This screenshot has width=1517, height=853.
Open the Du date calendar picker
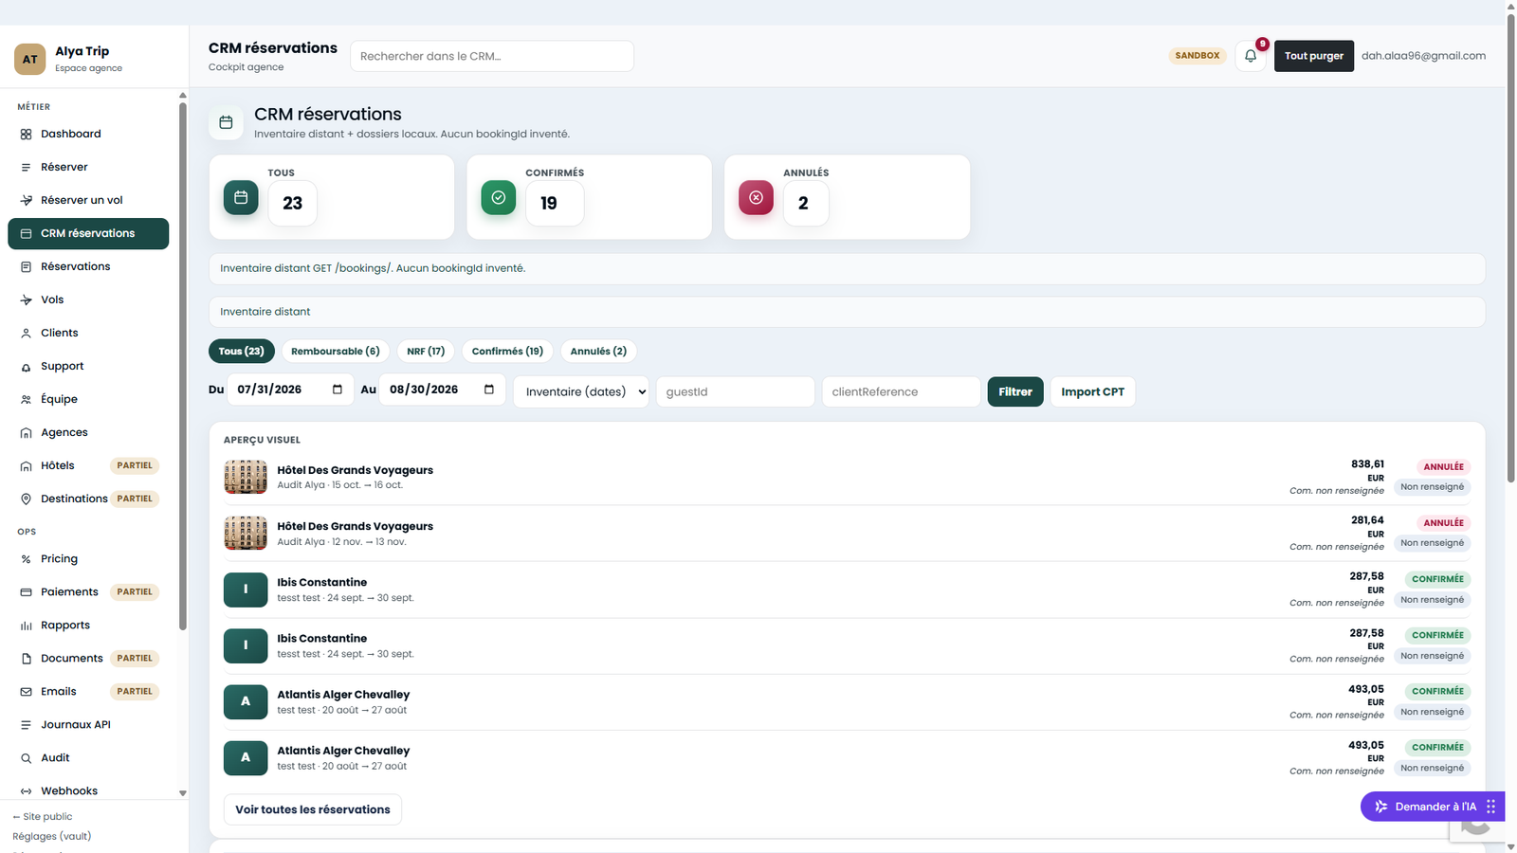click(x=338, y=390)
